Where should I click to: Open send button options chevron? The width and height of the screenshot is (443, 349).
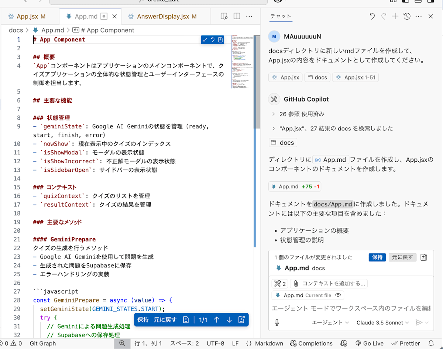(427, 322)
